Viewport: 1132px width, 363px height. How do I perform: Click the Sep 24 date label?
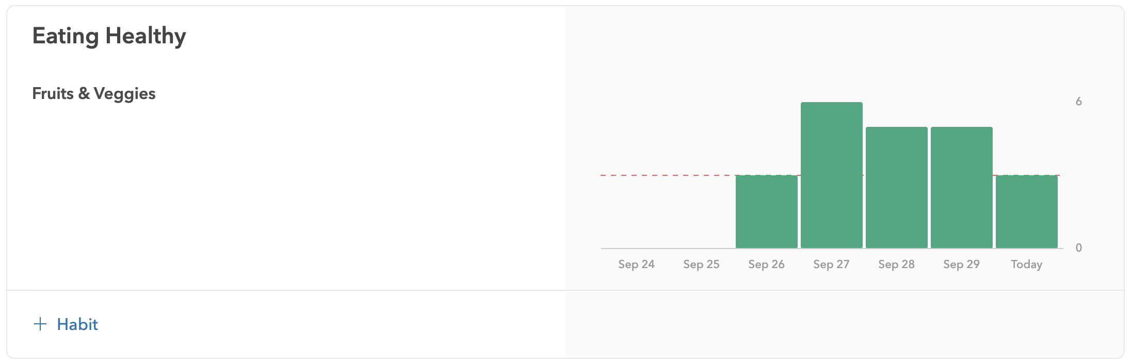637,265
